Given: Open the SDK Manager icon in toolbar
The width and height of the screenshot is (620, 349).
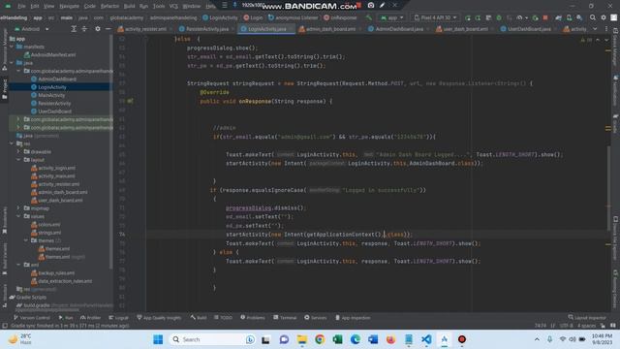Looking at the screenshot, I should point(579,17).
